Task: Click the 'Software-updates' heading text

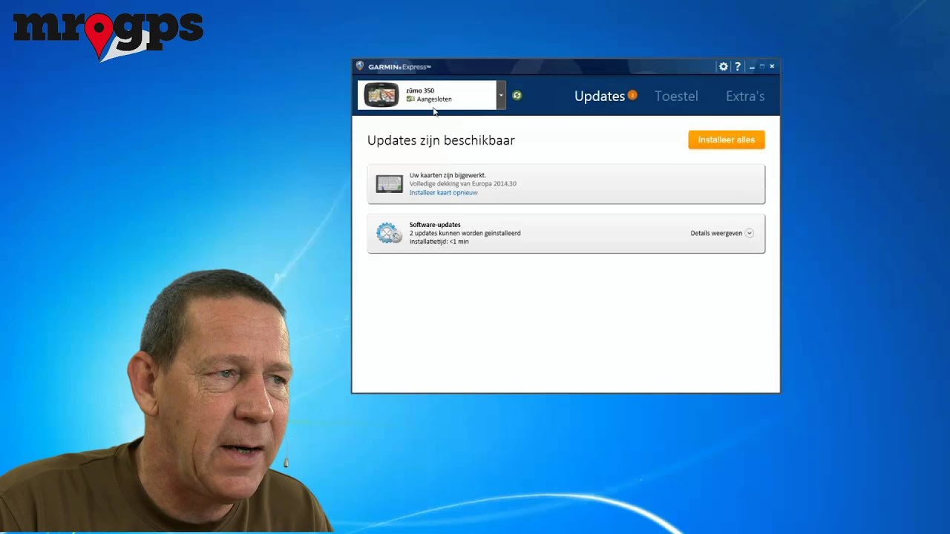Action: [x=435, y=225]
